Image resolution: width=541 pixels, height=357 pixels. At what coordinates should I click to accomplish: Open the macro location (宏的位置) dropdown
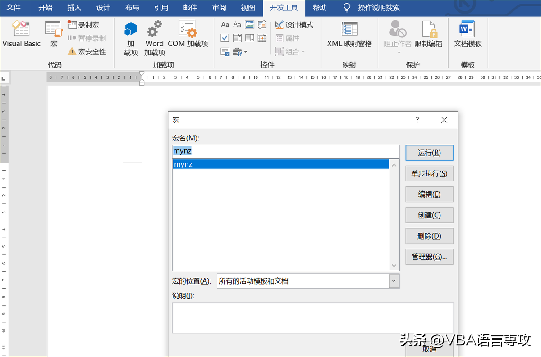point(394,281)
